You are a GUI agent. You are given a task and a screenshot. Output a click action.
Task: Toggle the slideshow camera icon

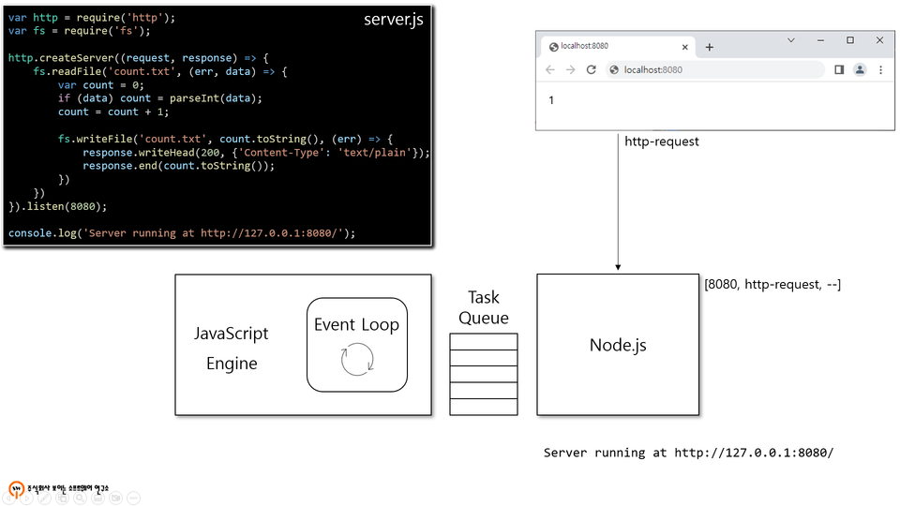click(115, 498)
